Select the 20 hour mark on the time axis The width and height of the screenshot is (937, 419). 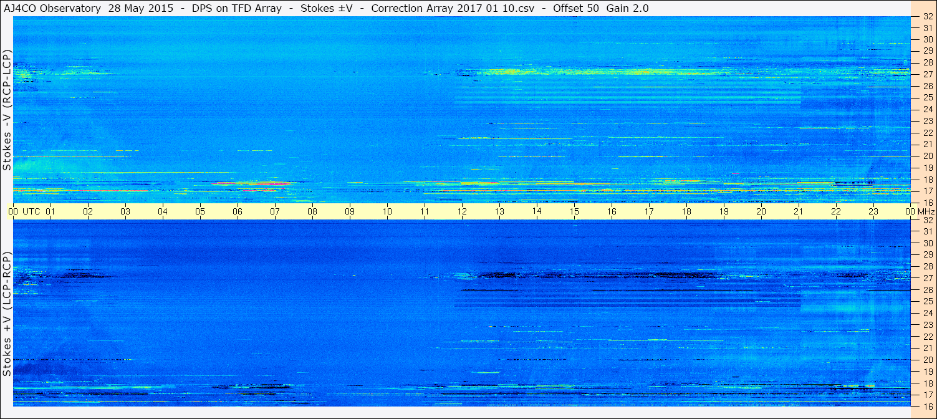tap(761, 211)
